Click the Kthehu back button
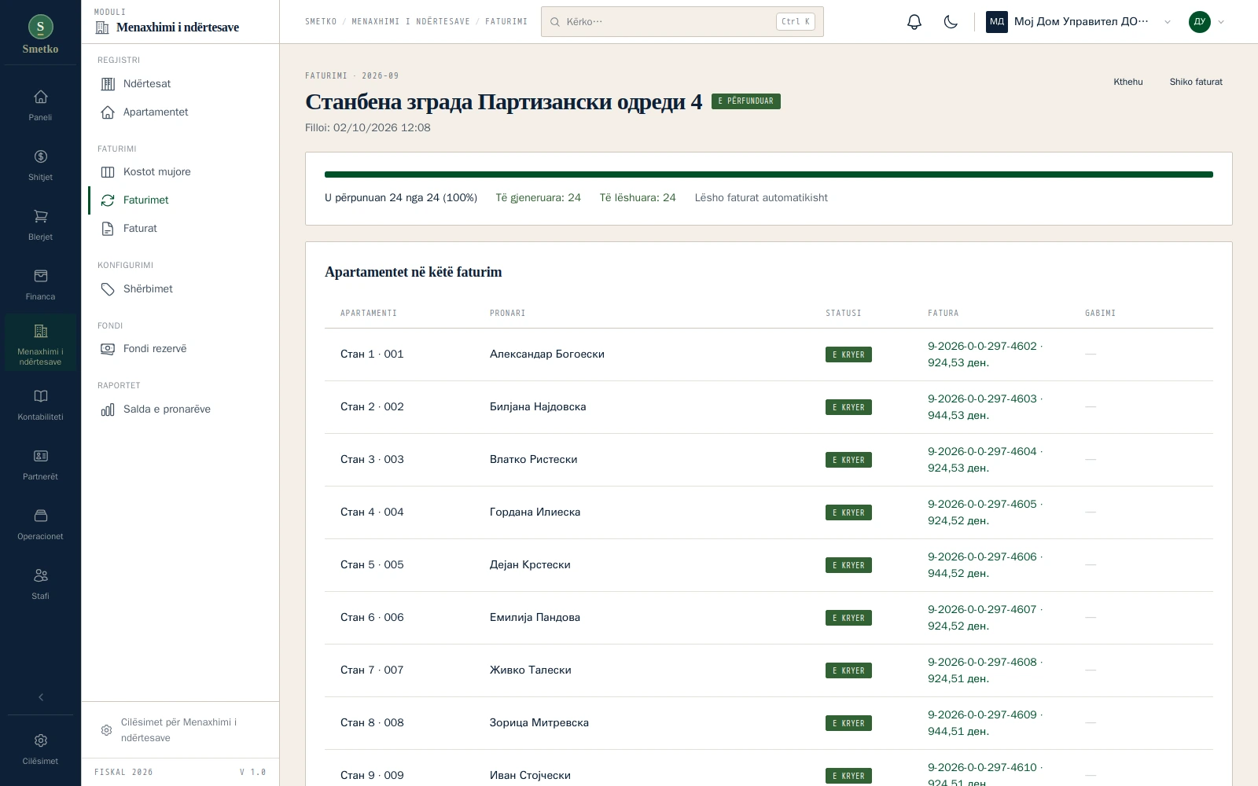 click(x=1127, y=82)
